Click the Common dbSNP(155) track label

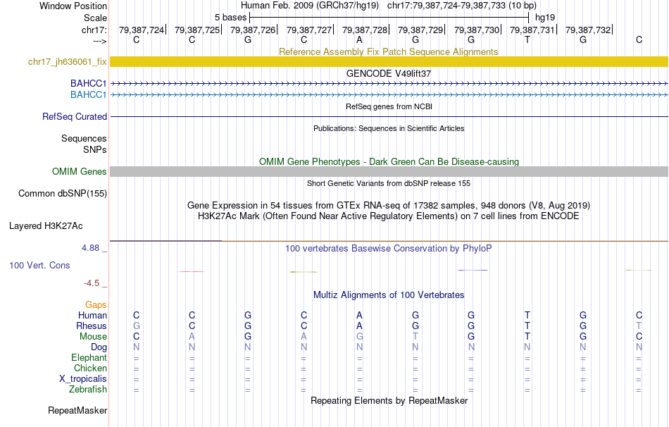click(x=63, y=194)
